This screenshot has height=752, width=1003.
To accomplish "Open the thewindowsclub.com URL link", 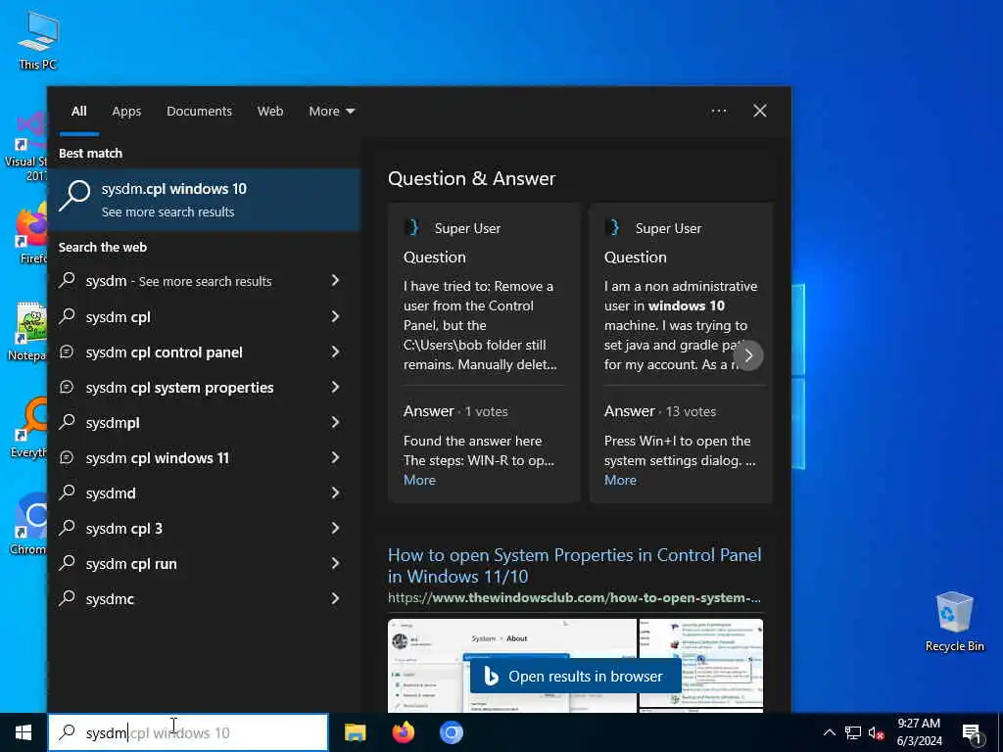I will click(x=574, y=598).
